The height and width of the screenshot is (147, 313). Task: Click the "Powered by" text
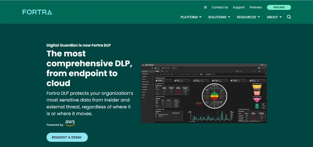point(55,125)
